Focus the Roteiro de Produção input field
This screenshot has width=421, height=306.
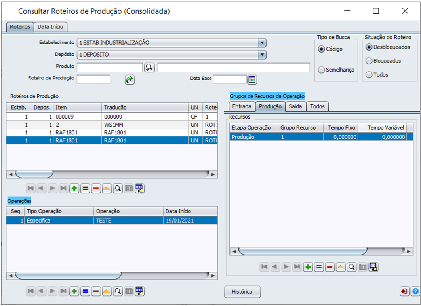[93, 79]
